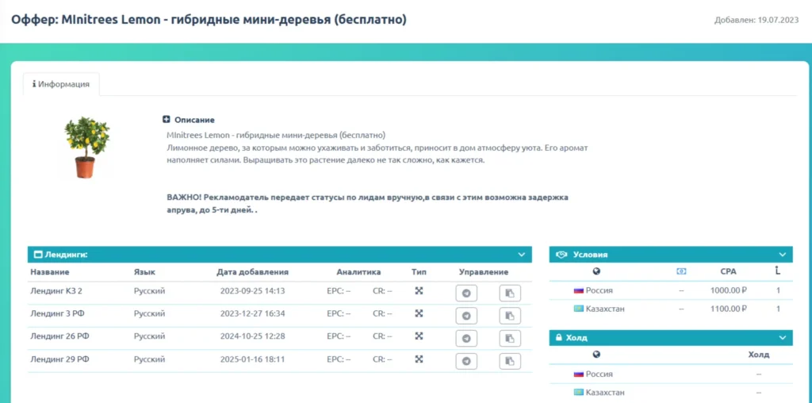Click the window icon in Лендинги header
Image resolution: width=812 pixels, height=403 pixels.
pyautogui.click(x=38, y=255)
